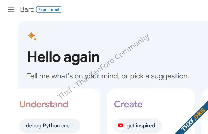Click the Create category heading
This screenshot has width=208, height=134.
pos(128,104)
